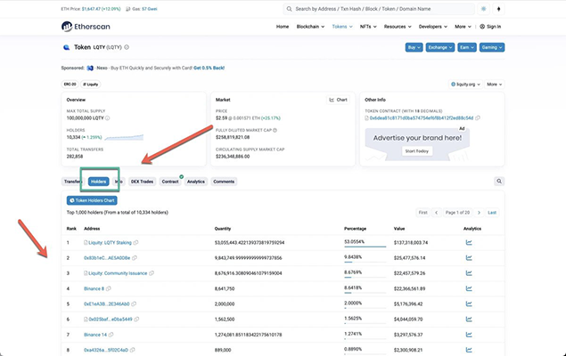Viewport: 566px width, 356px height.
Task: Copy the Liquity: LQTY Staking address
Action: pyautogui.click(x=136, y=243)
